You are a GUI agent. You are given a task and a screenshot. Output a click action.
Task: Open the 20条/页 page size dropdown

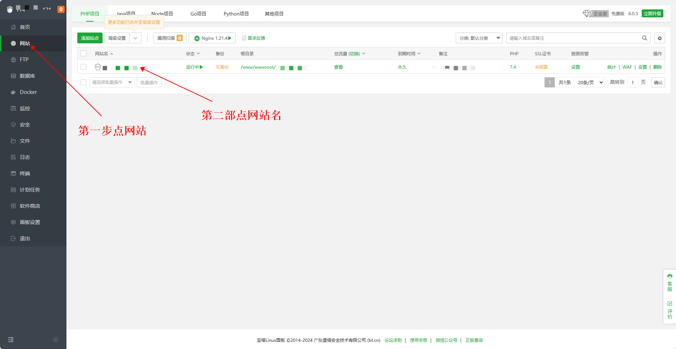(590, 82)
